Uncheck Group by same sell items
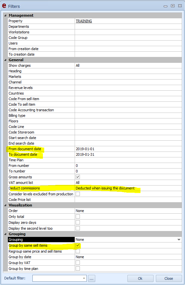 (x=78, y=245)
